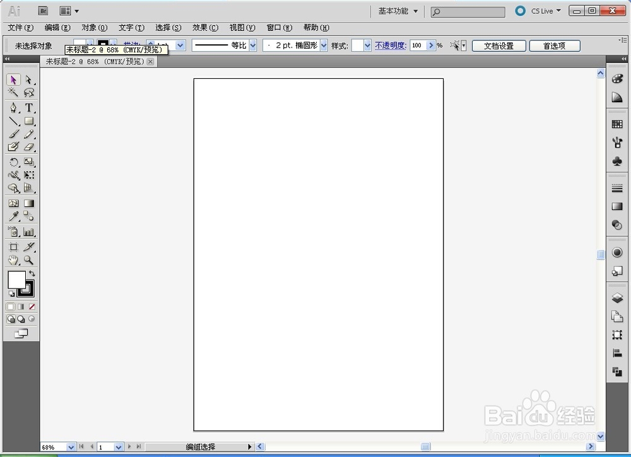The width and height of the screenshot is (631, 457).
Task: Select the Scale tool
Action: pos(28,162)
